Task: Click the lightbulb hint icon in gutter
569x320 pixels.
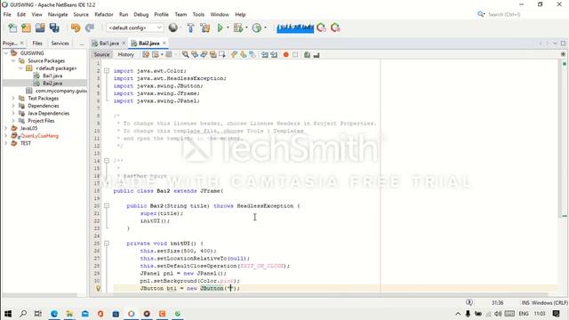Action: coord(98,288)
